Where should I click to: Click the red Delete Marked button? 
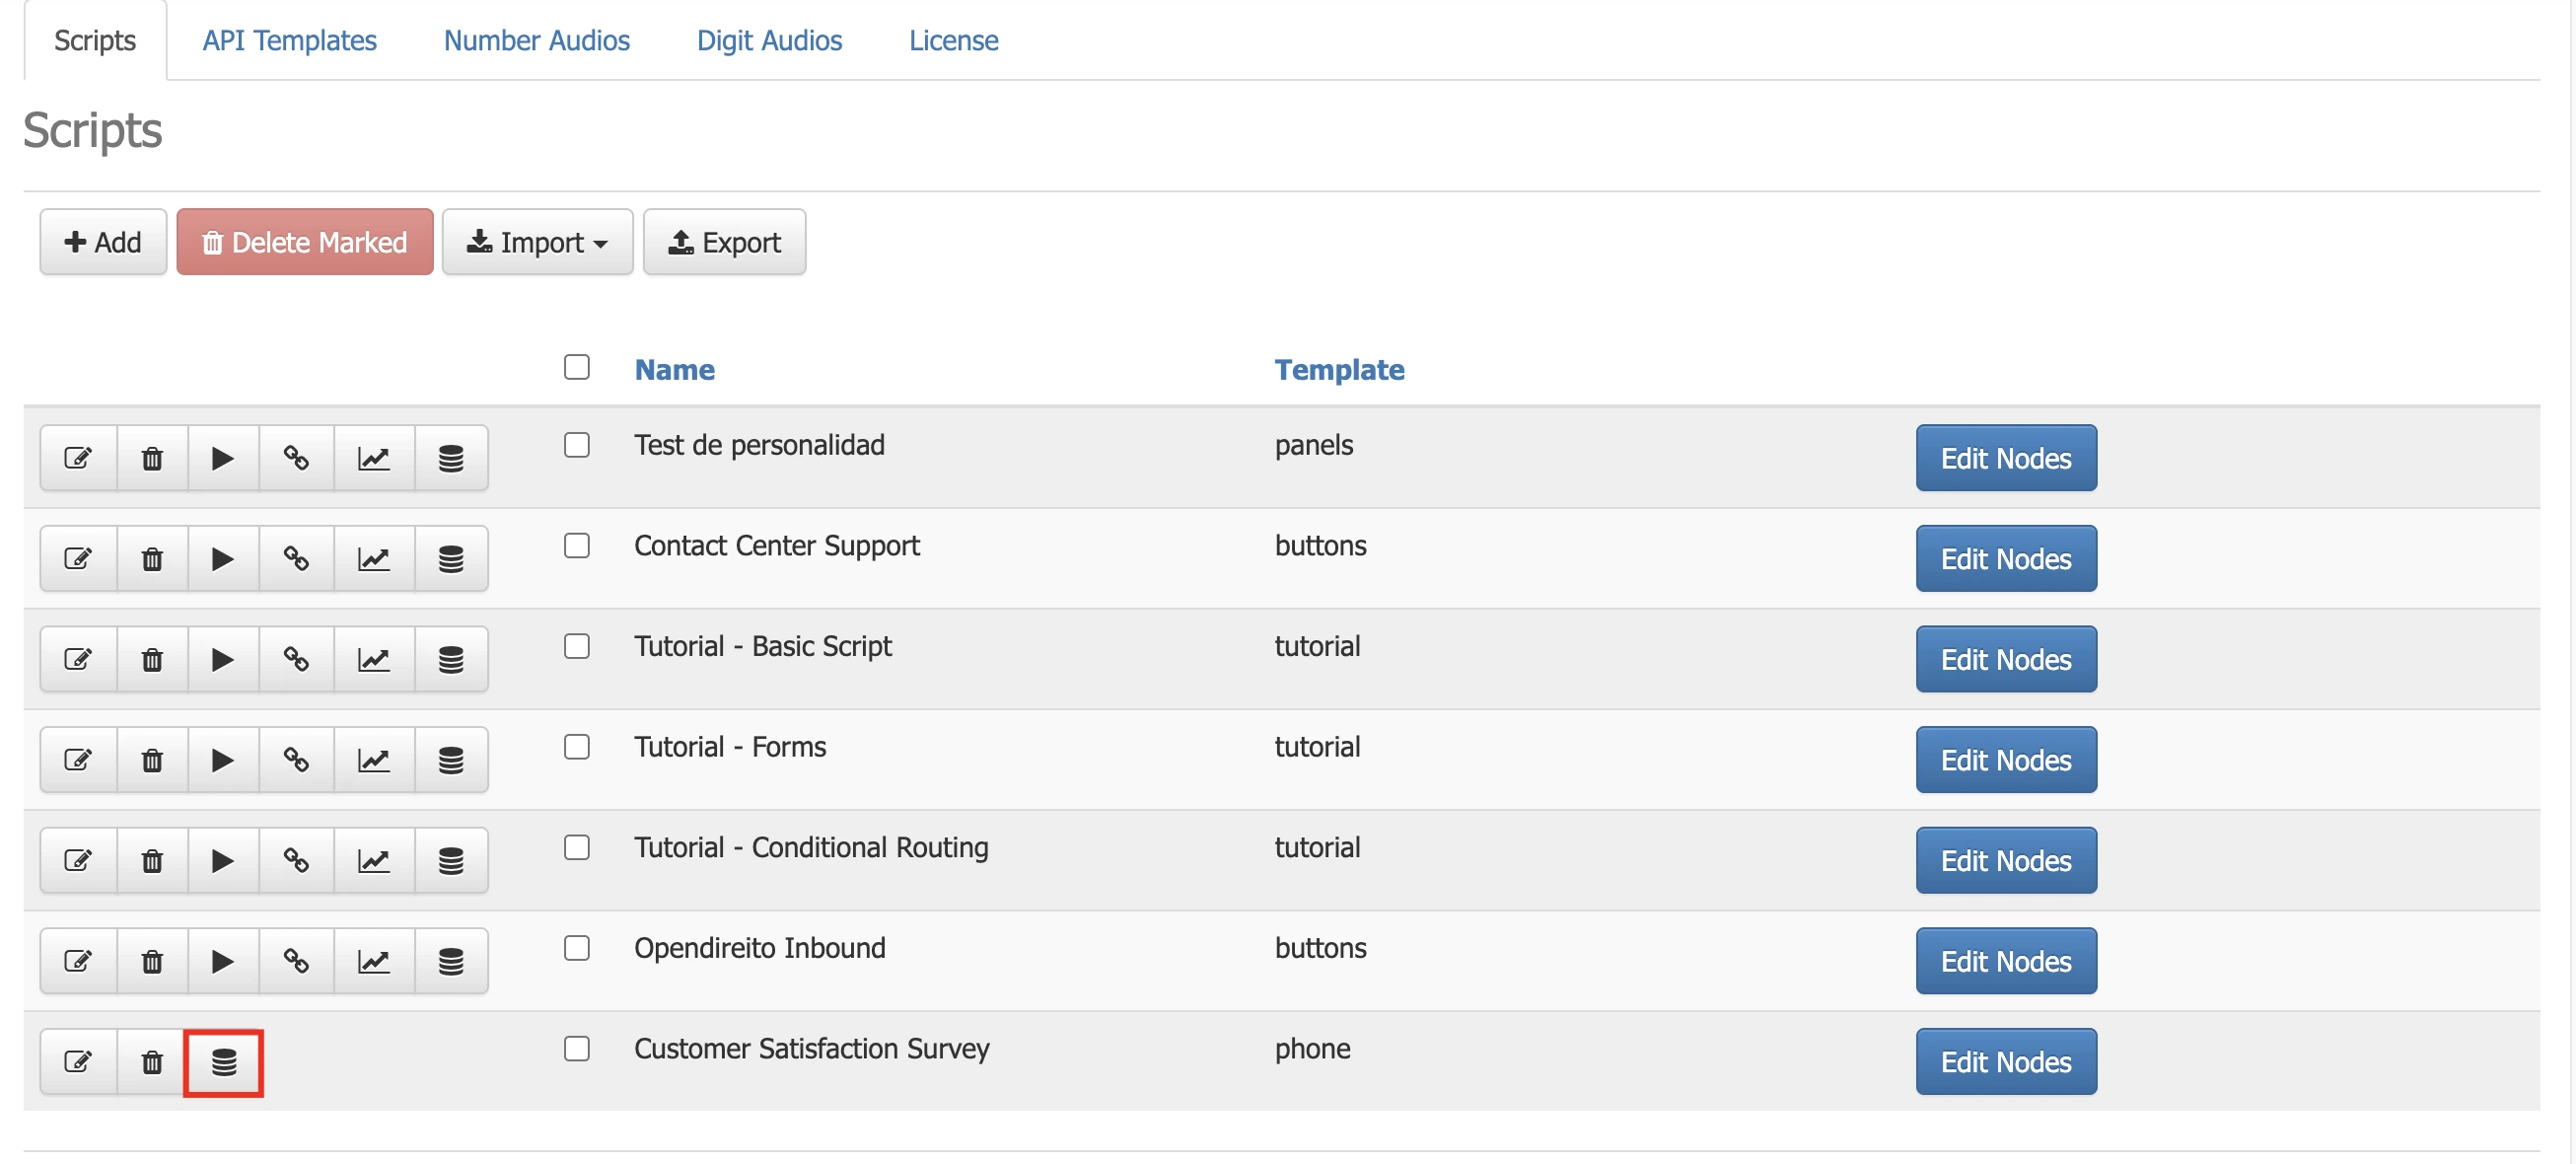coord(304,242)
